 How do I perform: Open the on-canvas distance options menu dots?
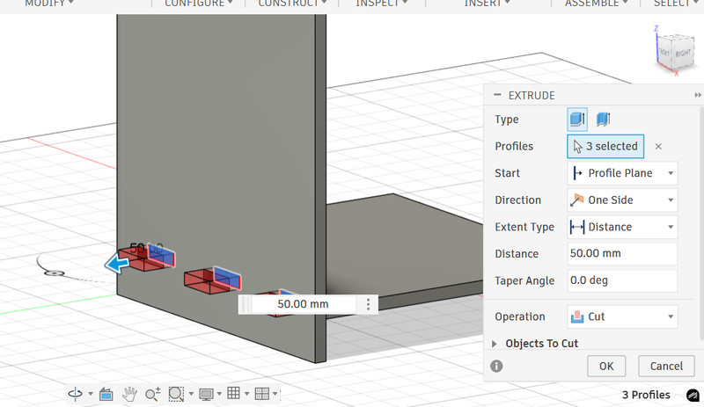tap(368, 304)
